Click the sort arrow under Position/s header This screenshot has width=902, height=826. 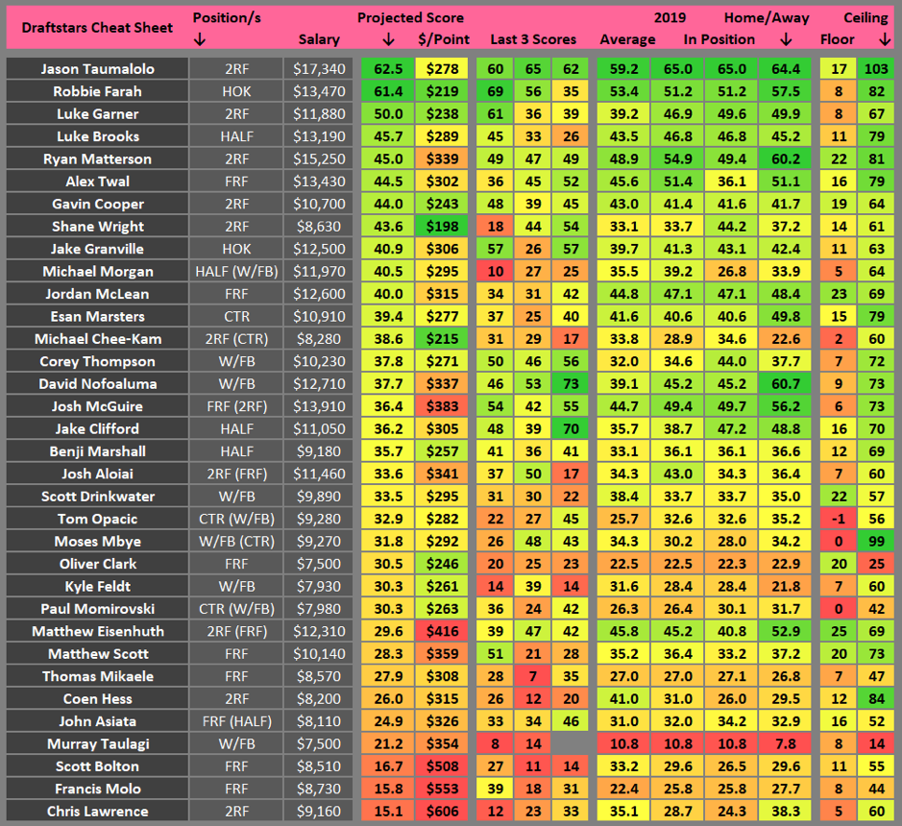point(199,39)
